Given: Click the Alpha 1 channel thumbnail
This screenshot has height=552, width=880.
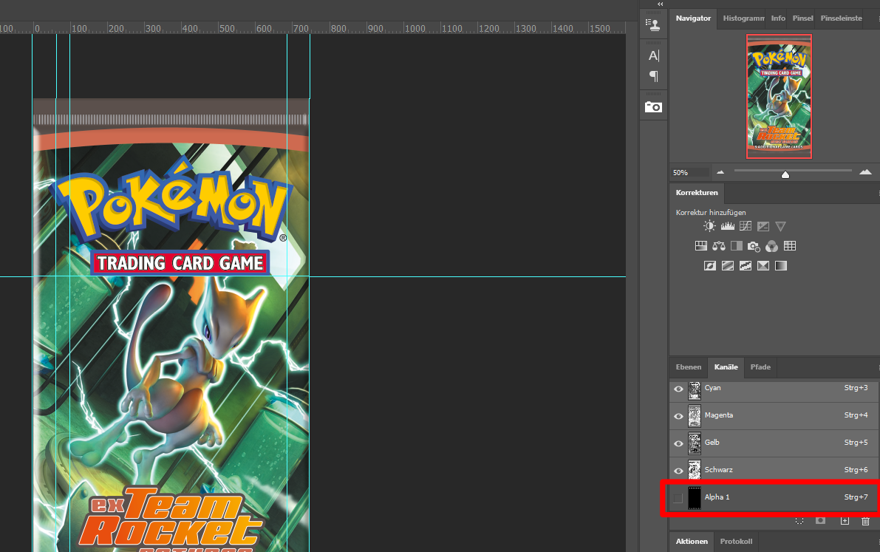Looking at the screenshot, I should [x=695, y=498].
